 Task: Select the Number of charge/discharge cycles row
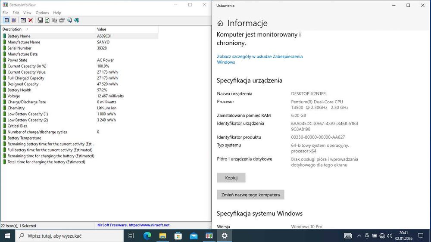tap(79, 132)
